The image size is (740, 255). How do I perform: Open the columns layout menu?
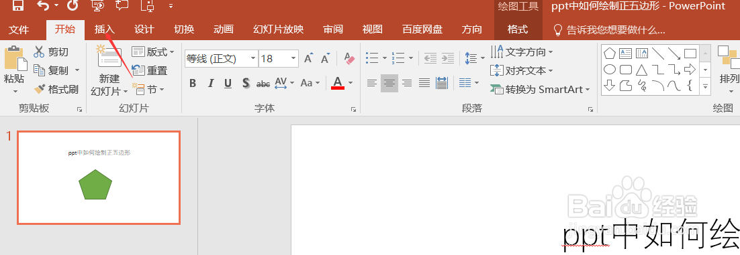pos(469,83)
